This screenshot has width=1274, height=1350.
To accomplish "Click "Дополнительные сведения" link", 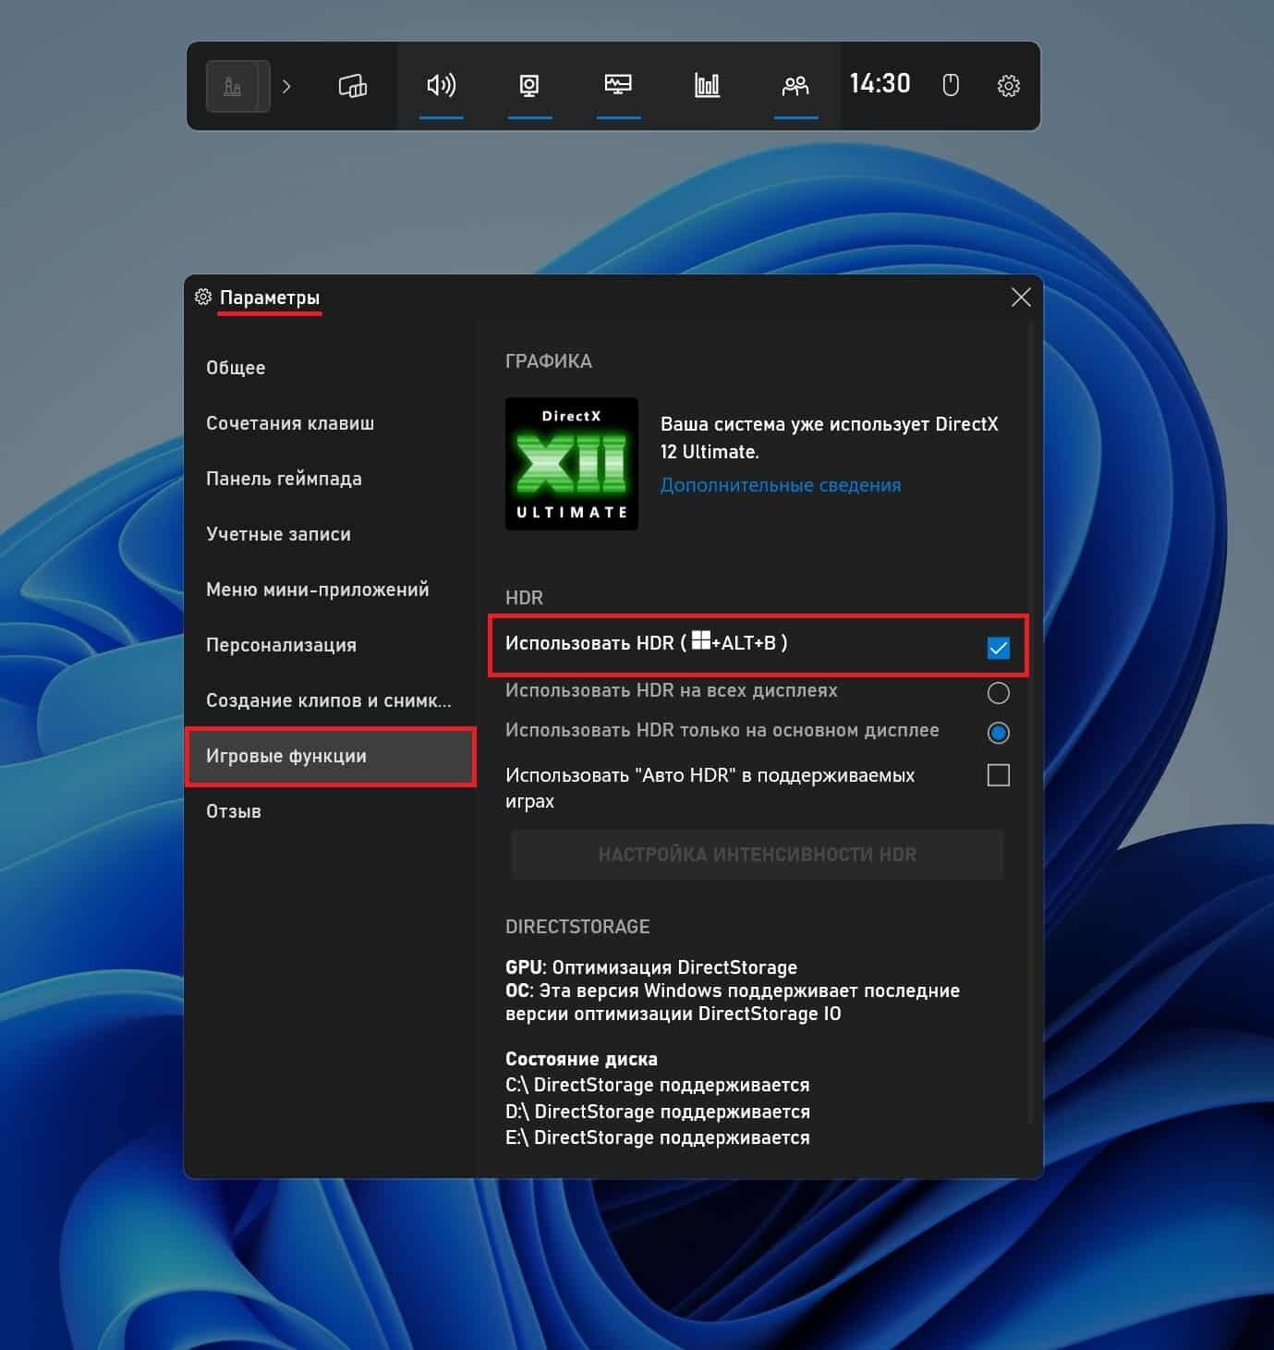I will click(x=780, y=485).
